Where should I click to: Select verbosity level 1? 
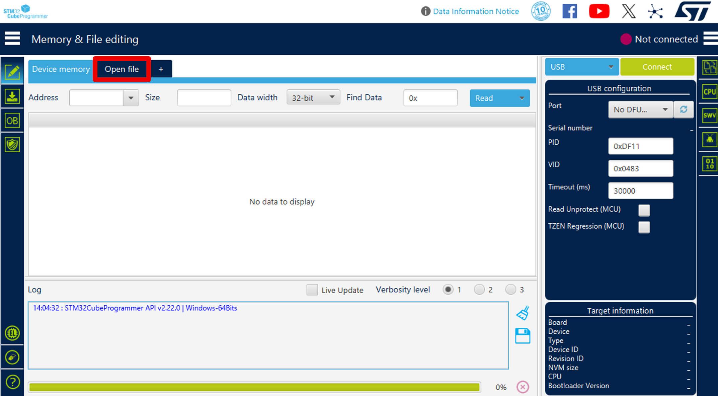click(448, 289)
